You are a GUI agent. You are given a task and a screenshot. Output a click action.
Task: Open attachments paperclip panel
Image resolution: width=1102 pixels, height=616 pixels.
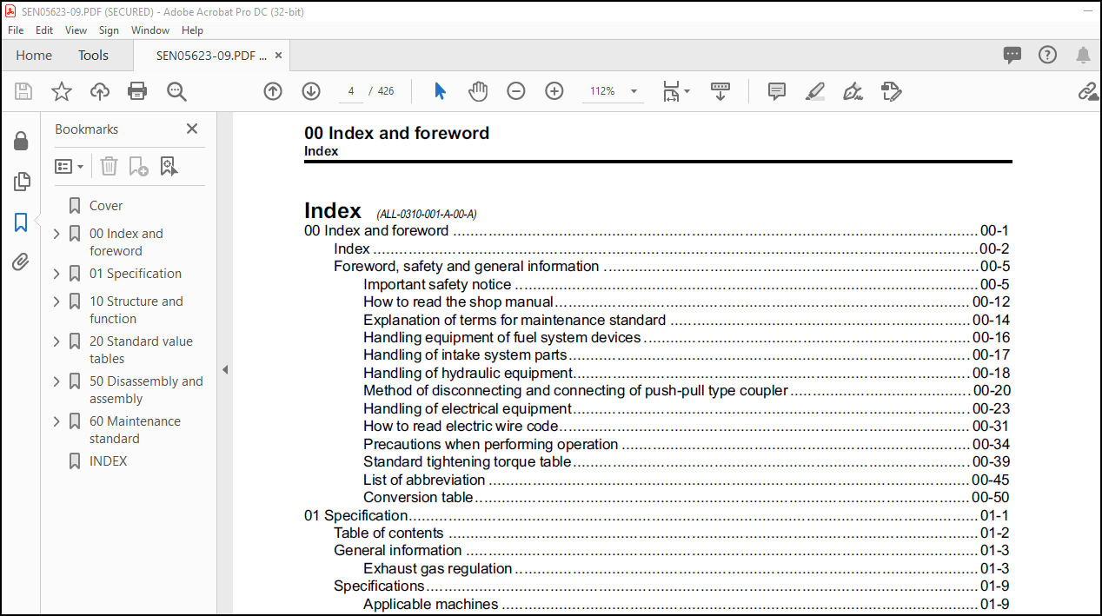coord(21,262)
